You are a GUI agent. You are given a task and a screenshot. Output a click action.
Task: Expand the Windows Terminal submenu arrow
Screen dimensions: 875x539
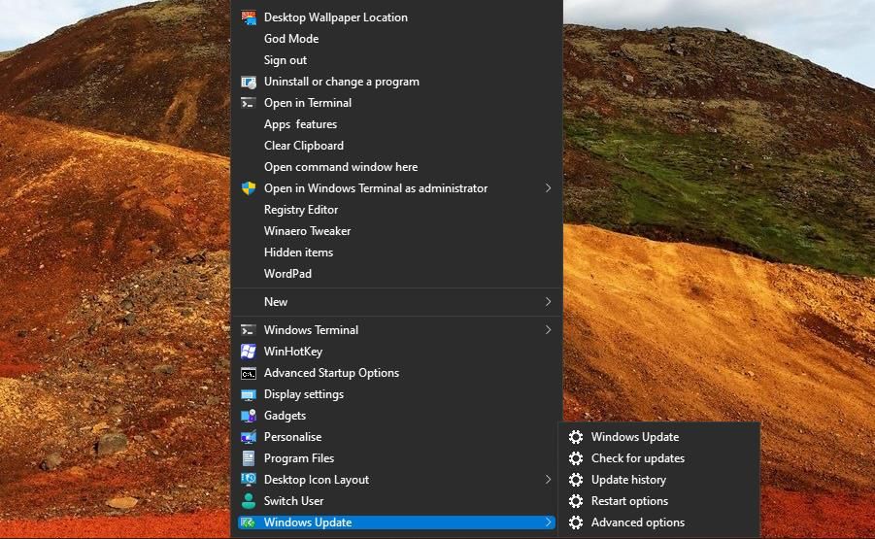548,330
